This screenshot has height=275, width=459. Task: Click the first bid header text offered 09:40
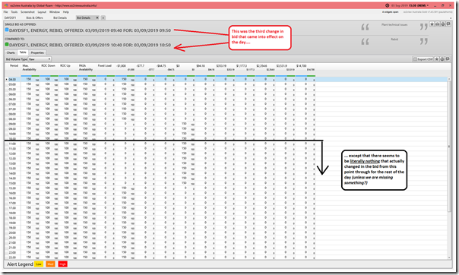(90, 30)
